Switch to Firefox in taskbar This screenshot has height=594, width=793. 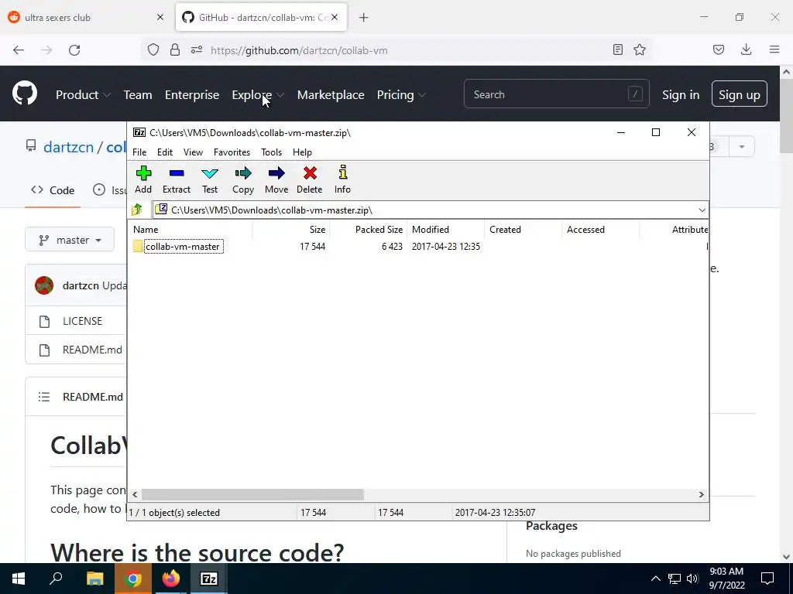point(171,579)
